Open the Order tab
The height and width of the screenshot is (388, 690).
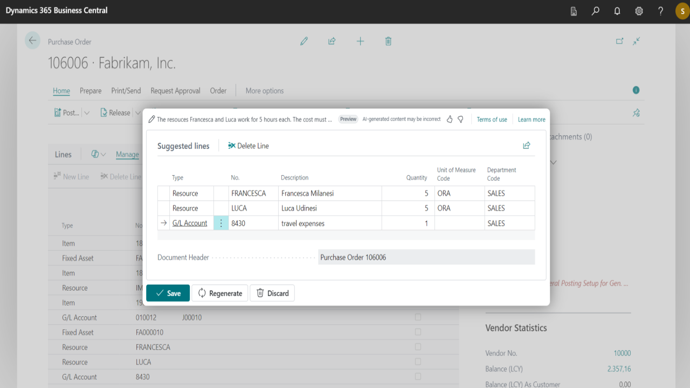point(218,91)
